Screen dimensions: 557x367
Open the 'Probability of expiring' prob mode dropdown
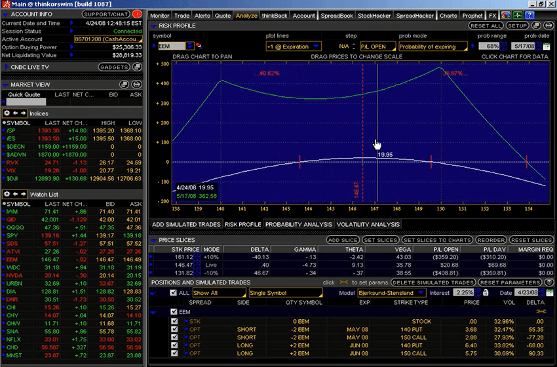433,47
